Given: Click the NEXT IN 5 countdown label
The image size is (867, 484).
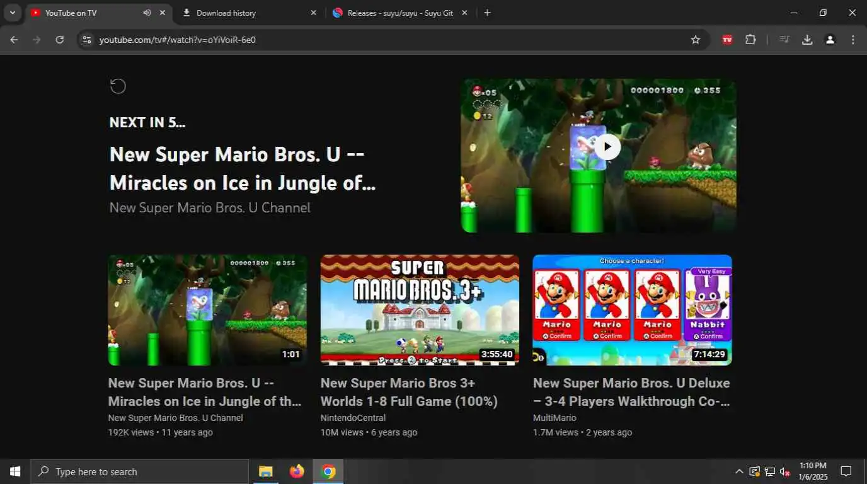Looking at the screenshot, I should pyautogui.click(x=147, y=122).
